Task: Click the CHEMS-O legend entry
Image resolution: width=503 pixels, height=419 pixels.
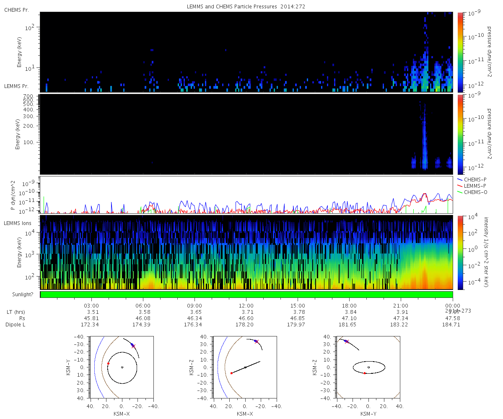Action: point(476,192)
